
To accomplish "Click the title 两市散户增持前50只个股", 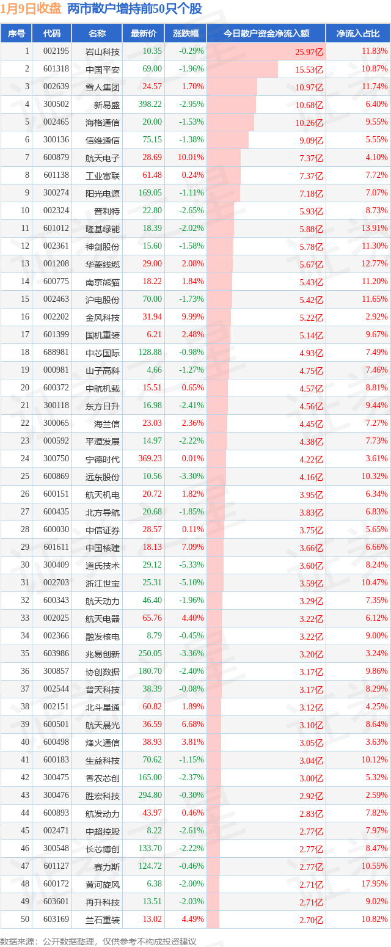I will [134, 9].
